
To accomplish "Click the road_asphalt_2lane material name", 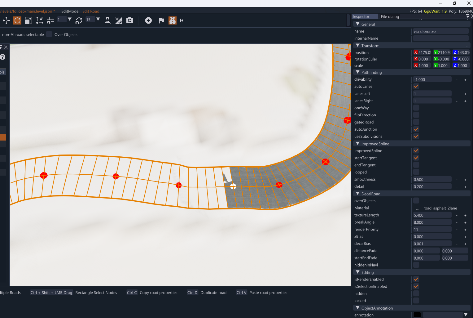I will (x=440, y=208).
